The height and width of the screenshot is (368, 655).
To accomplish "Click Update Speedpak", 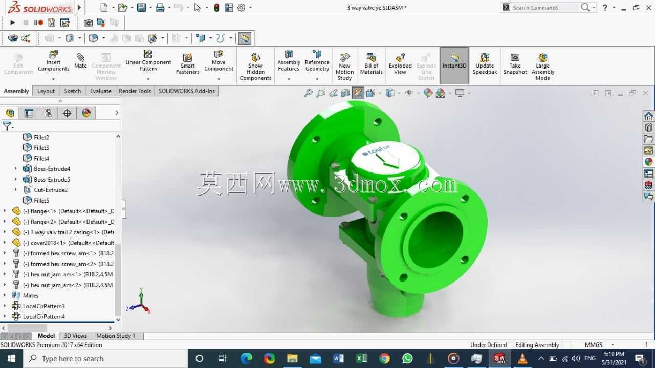I will pyautogui.click(x=485, y=64).
